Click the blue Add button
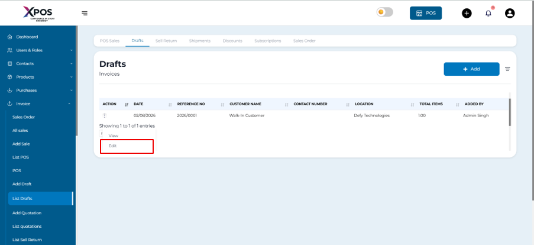 471,69
